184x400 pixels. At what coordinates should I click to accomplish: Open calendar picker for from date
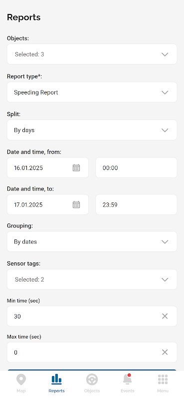(x=76, y=167)
